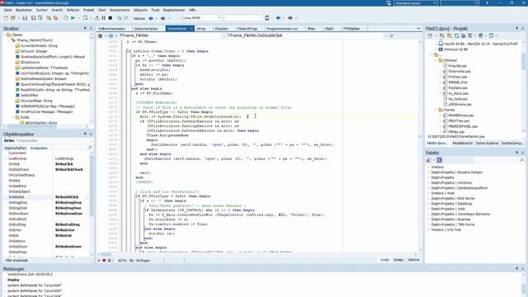Select the OnDblClick event row
Image resolution: width=528 pixels, height=297 pixels.
click(46, 197)
